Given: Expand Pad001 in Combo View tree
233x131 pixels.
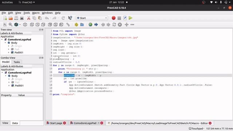Looking at the screenshot, I should point(9,86).
